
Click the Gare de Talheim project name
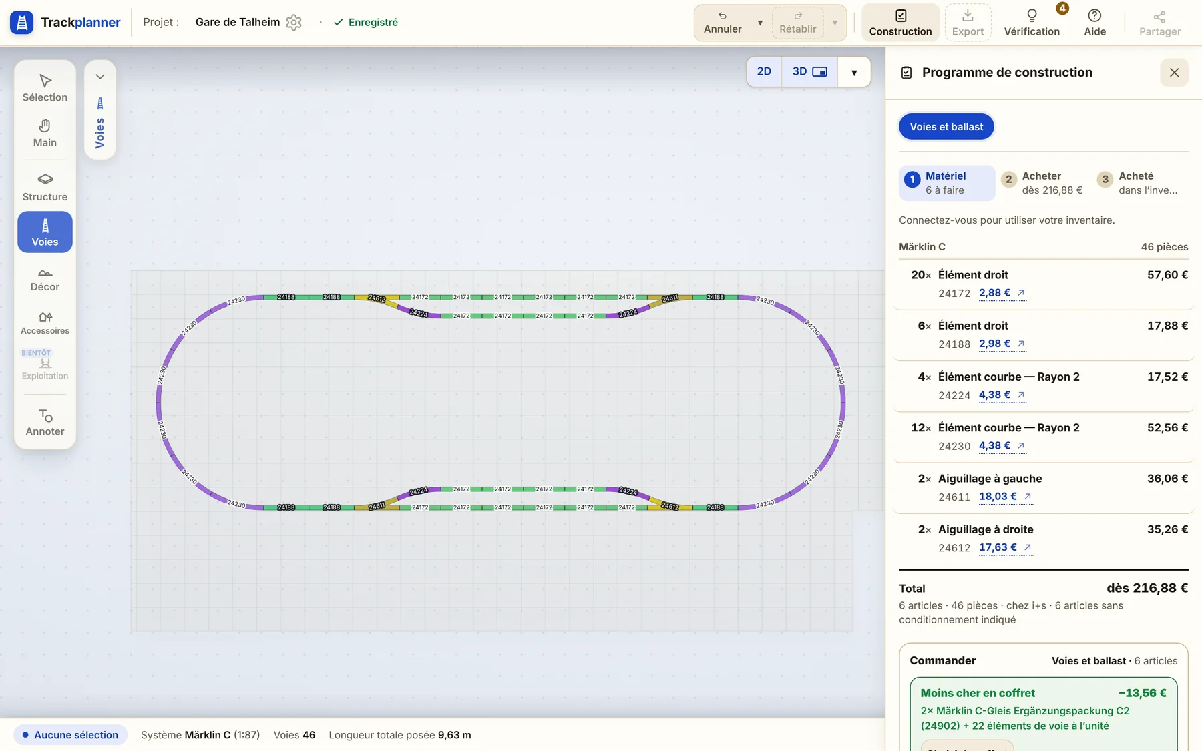coord(238,22)
